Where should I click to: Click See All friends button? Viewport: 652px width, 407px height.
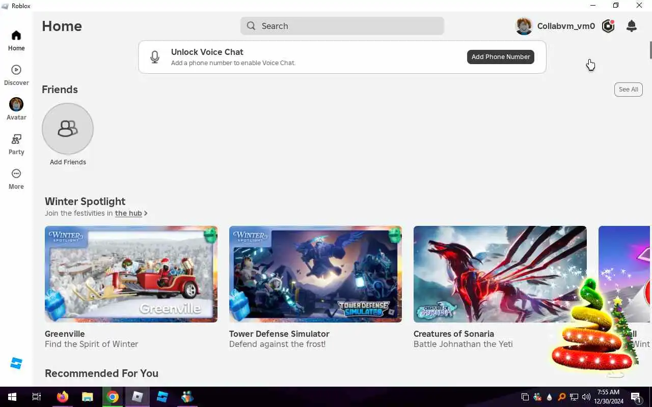coord(628,90)
